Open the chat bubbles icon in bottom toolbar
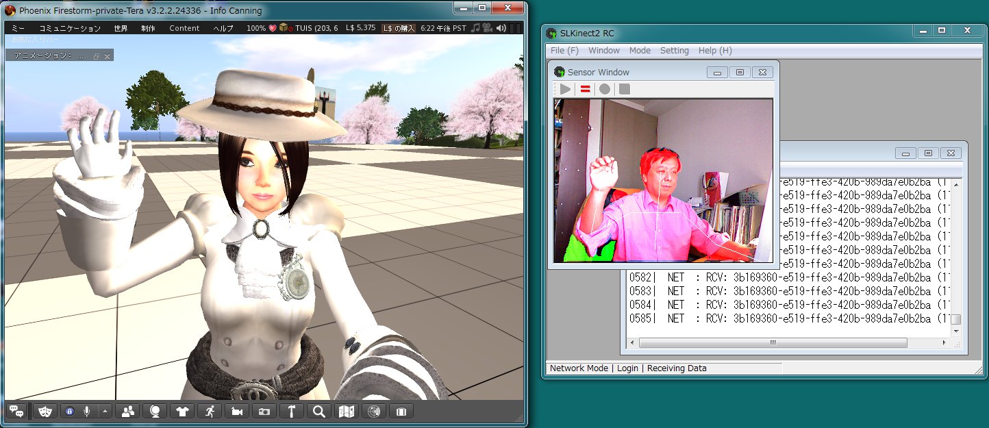Image resolution: width=989 pixels, height=428 pixels. click(x=16, y=411)
